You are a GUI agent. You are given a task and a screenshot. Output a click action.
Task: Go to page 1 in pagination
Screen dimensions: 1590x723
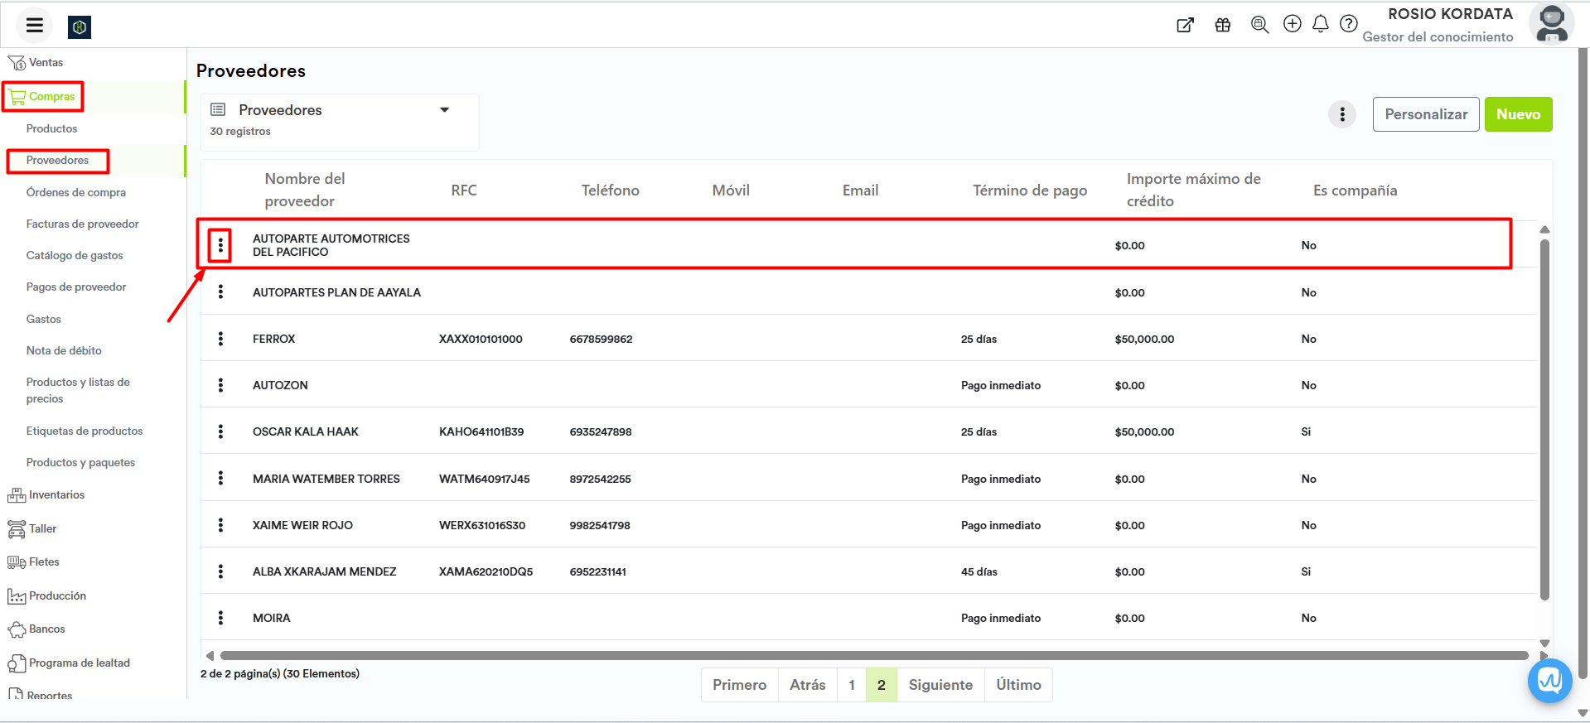851,685
